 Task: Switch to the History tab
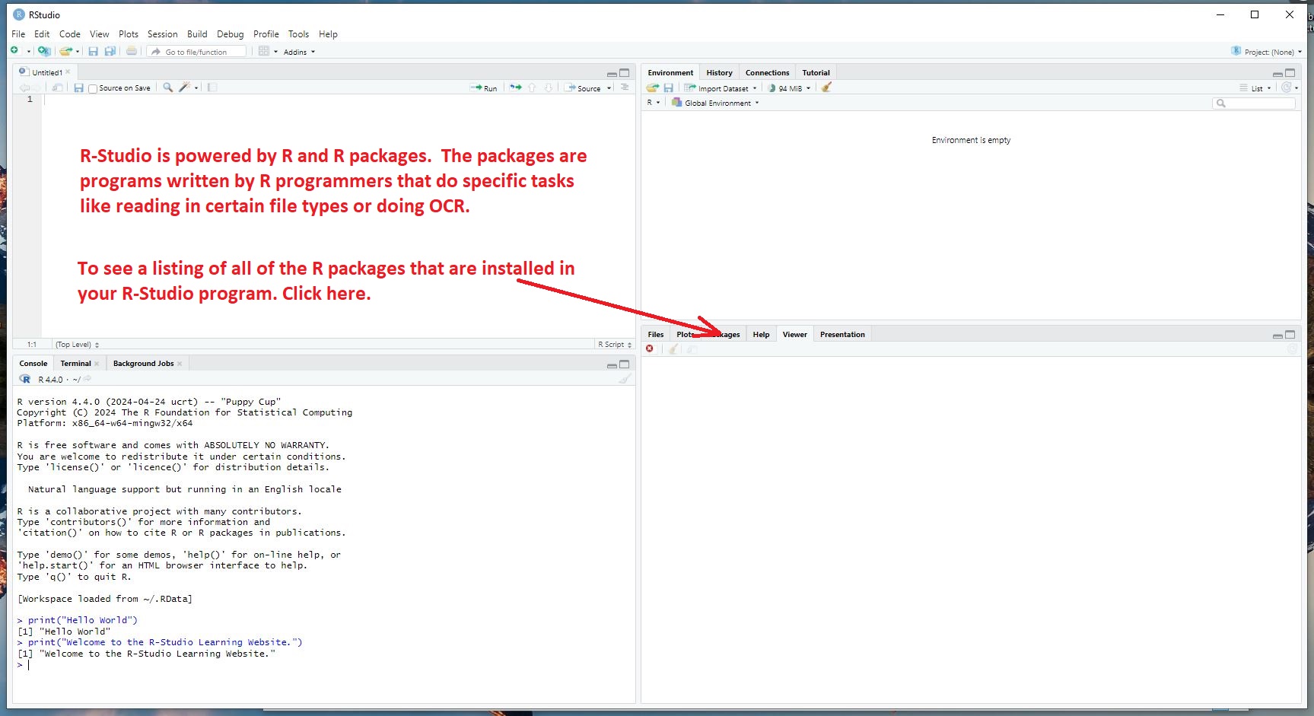coord(719,73)
